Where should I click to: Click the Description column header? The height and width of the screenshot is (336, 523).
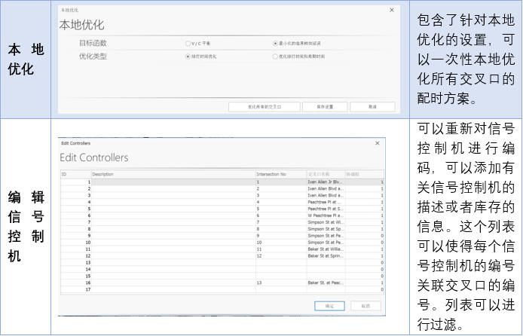click(x=173, y=174)
